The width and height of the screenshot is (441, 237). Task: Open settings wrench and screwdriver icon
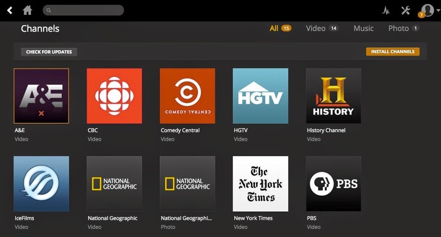click(405, 10)
